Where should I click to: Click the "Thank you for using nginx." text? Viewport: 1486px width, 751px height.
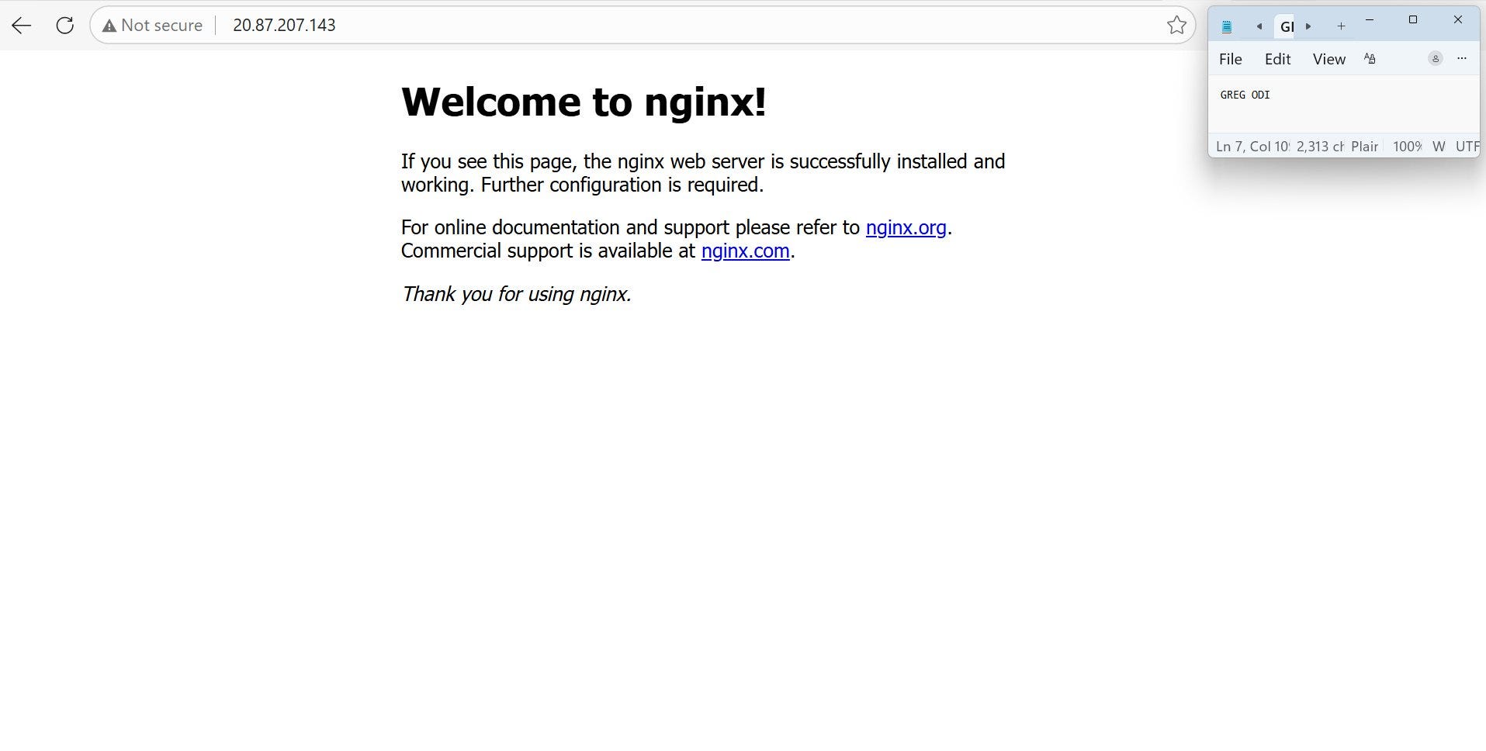(x=516, y=294)
